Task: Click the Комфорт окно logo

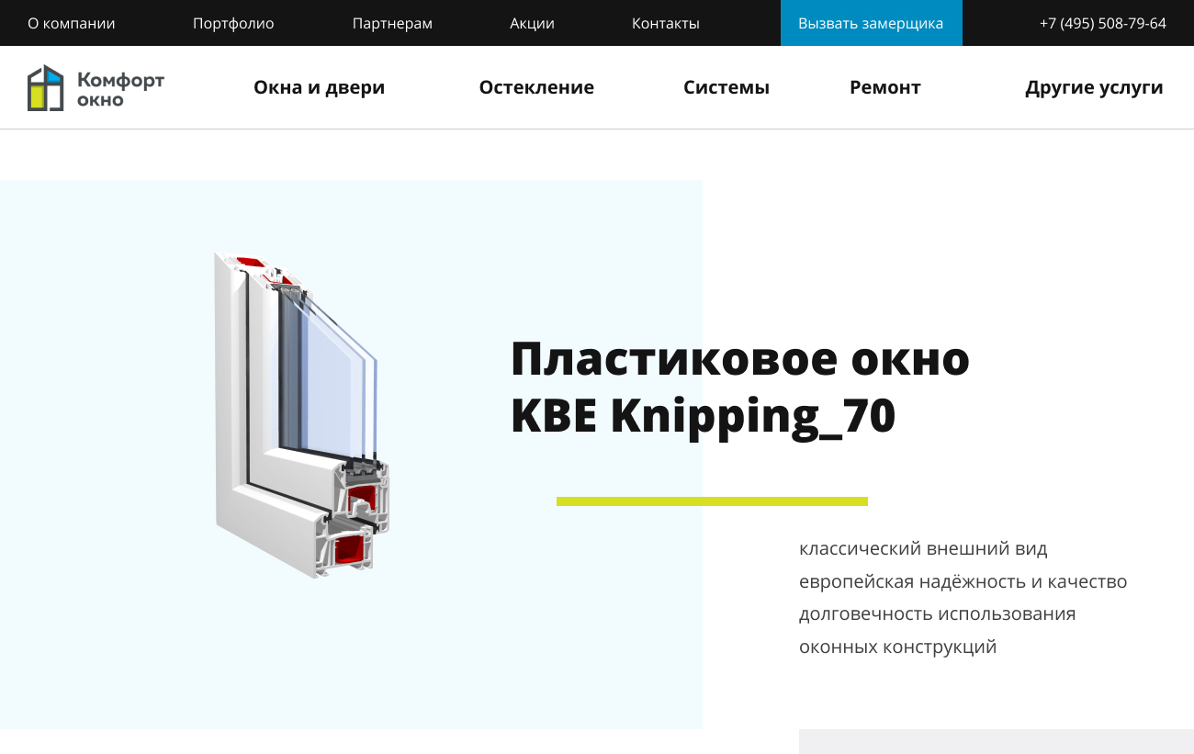Action: pos(96,88)
